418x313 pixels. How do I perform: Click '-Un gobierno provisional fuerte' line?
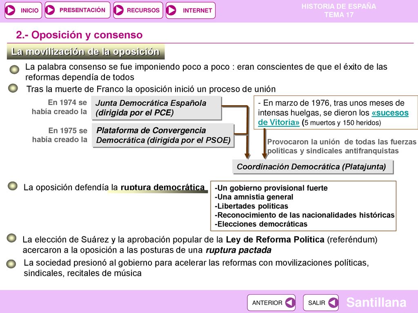[x=271, y=188]
